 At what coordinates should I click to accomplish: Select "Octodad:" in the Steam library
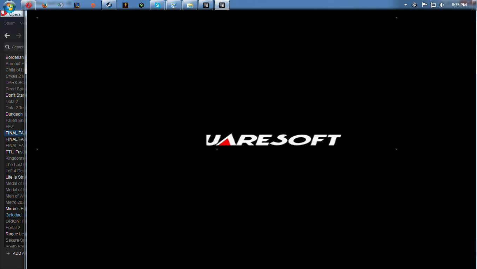tap(15, 215)
